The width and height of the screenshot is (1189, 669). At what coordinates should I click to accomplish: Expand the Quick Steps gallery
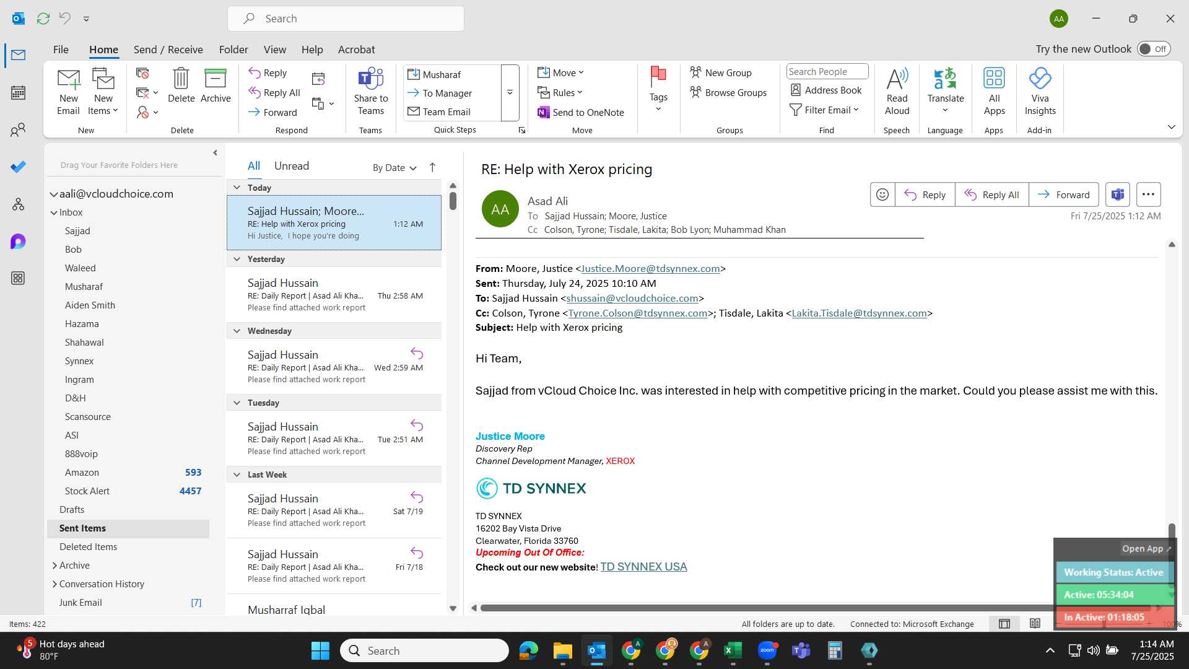coord(510,93)
